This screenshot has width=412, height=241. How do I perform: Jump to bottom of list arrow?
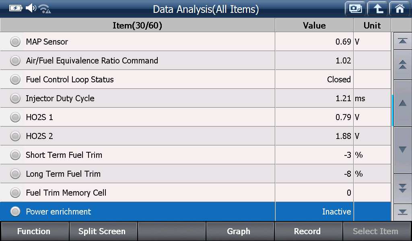(x=402, y=212)
